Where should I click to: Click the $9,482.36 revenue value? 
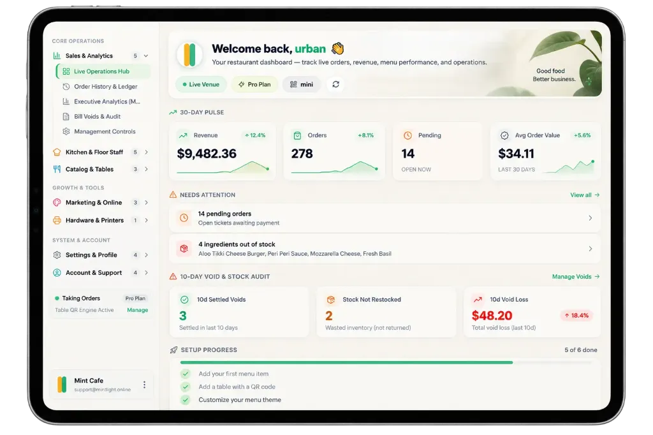[207, 154]
